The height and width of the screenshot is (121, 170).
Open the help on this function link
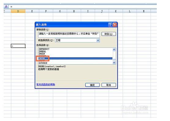pyautogui.click(x=46, y=85)
